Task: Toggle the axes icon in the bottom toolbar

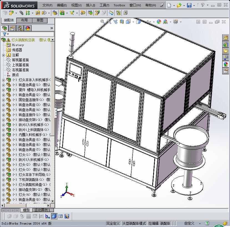Action: coord(47,216)
